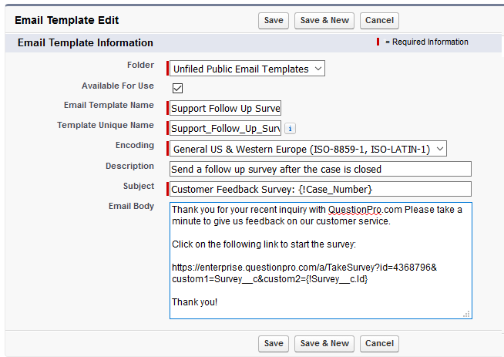Screen dimensions: 504x357
Task: Click the info icon beside Template Unique Name
Action: [290, 129]
